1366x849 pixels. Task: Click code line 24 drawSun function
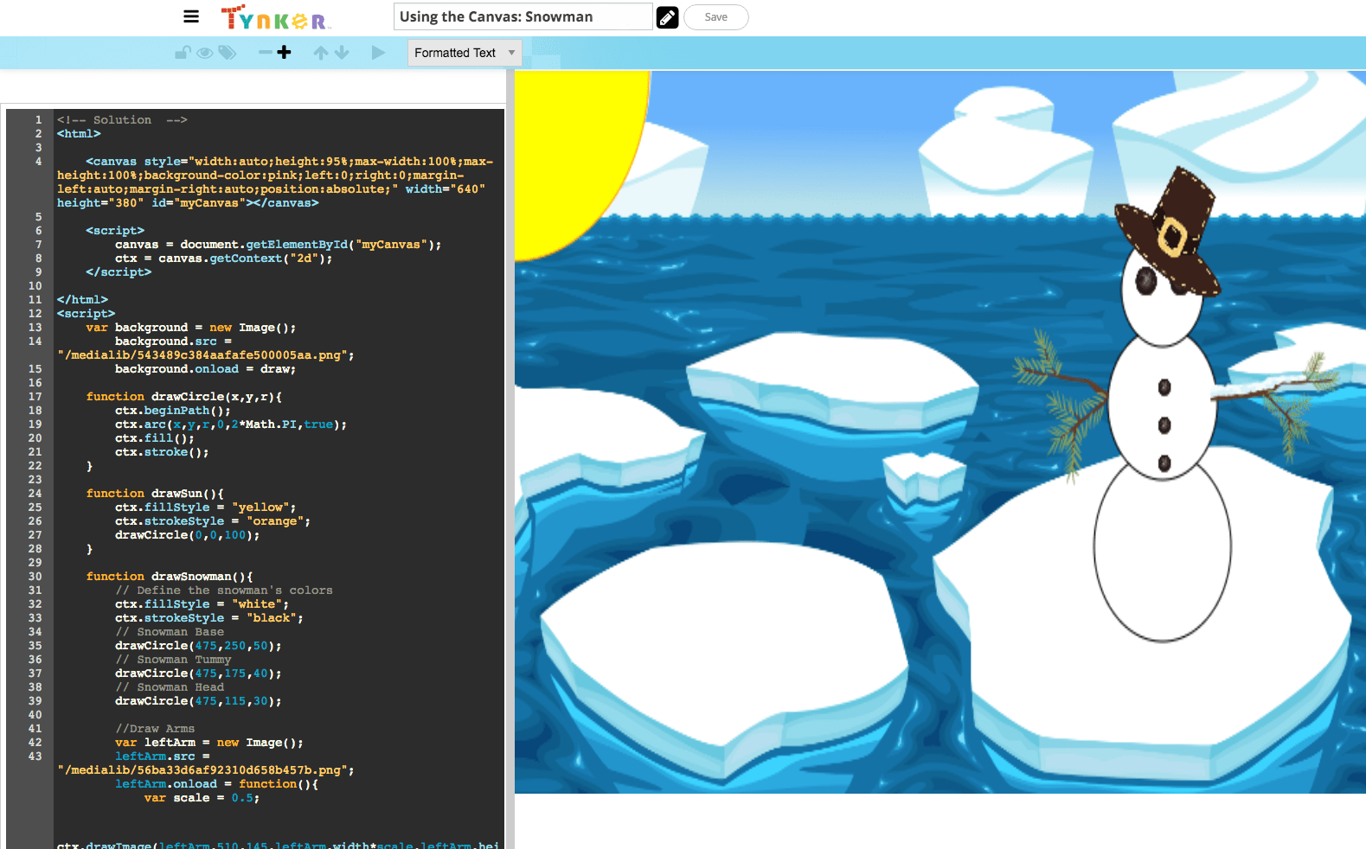154,494
